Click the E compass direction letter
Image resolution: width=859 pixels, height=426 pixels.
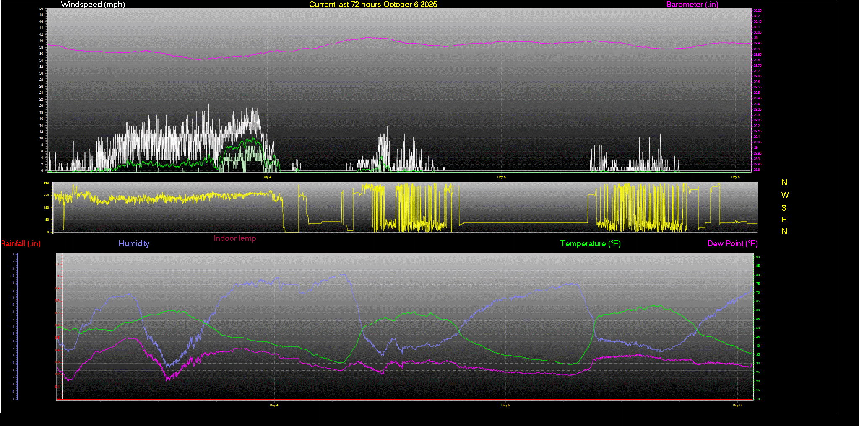(784, 220)
